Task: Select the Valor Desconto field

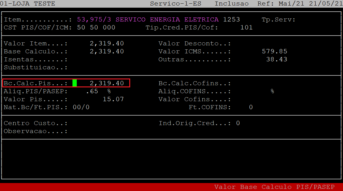Action: pos(261,44)
